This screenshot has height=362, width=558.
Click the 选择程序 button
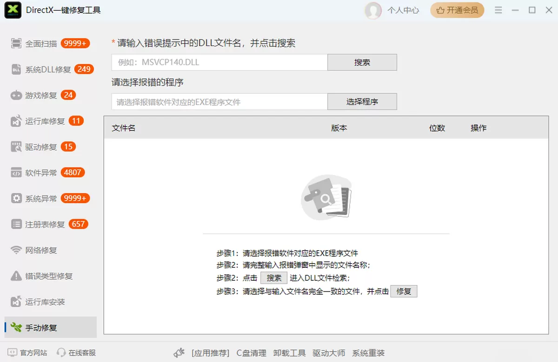pos(362,102)
